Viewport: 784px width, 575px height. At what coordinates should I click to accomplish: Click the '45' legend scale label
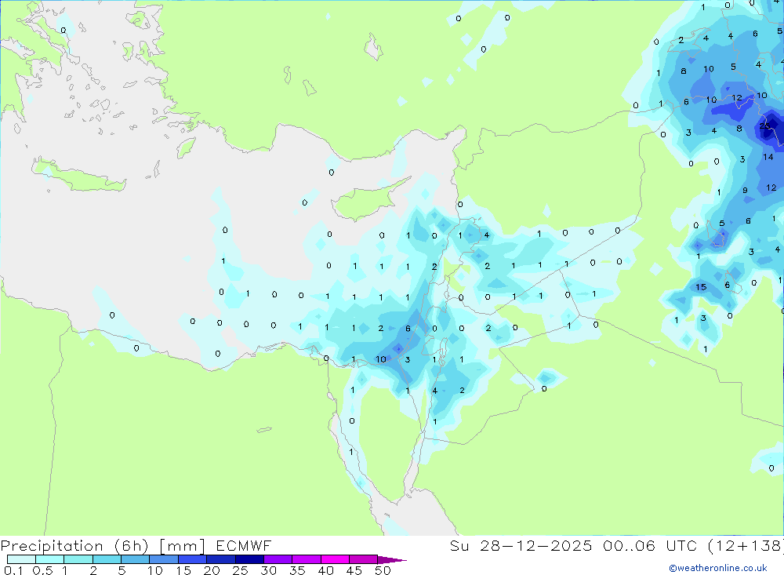[354, 570]
